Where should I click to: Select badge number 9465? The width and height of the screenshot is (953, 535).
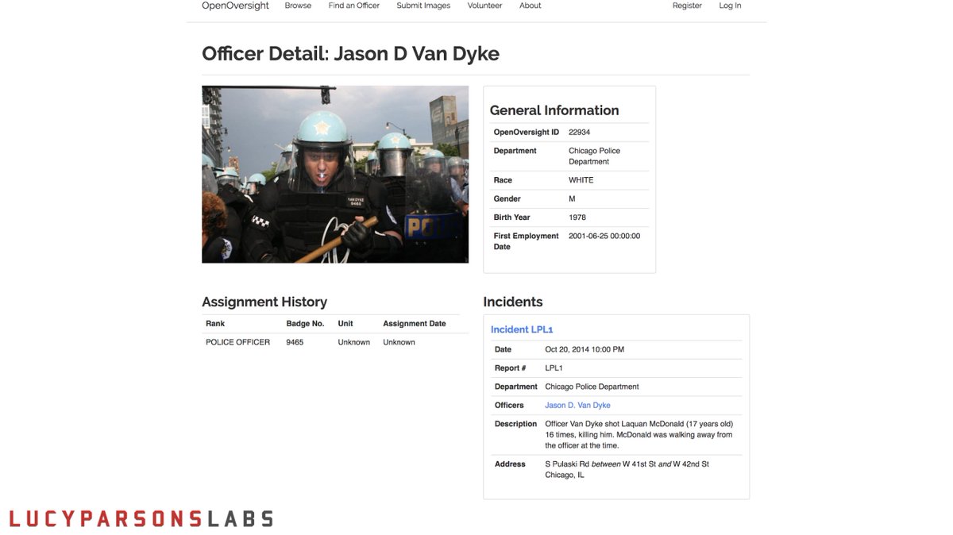click(x=295, y=343)
